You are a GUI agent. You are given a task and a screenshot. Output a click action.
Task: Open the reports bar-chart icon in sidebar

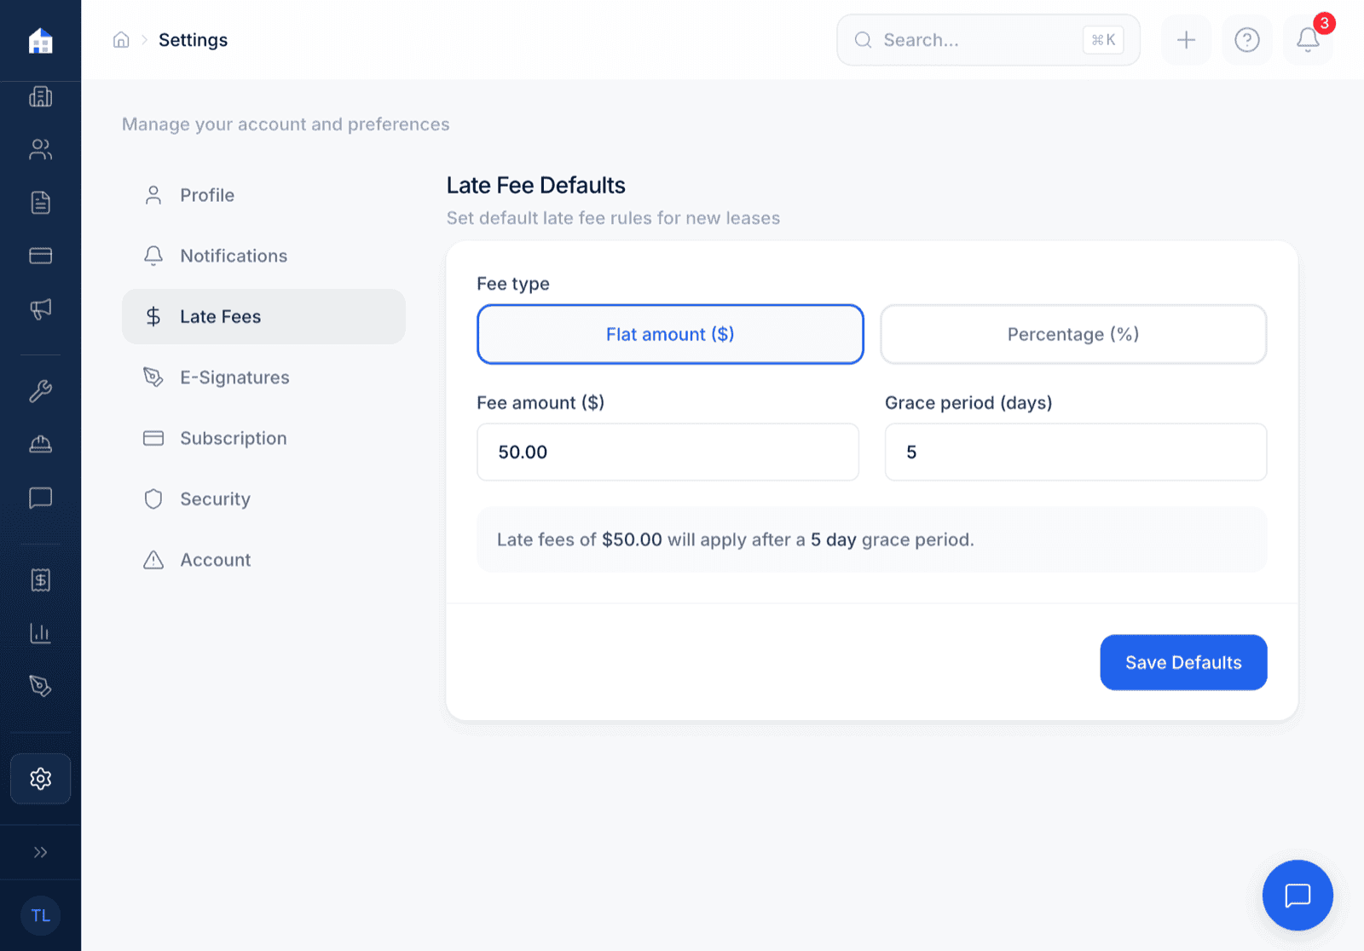click(x=40, y=632)
